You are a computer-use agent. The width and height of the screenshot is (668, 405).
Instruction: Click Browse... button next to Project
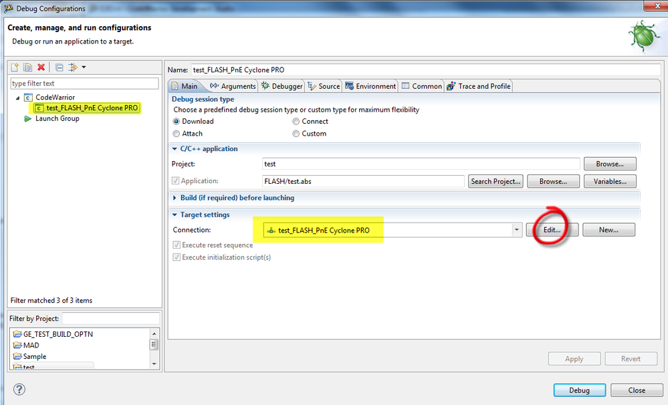click(610, 164)
